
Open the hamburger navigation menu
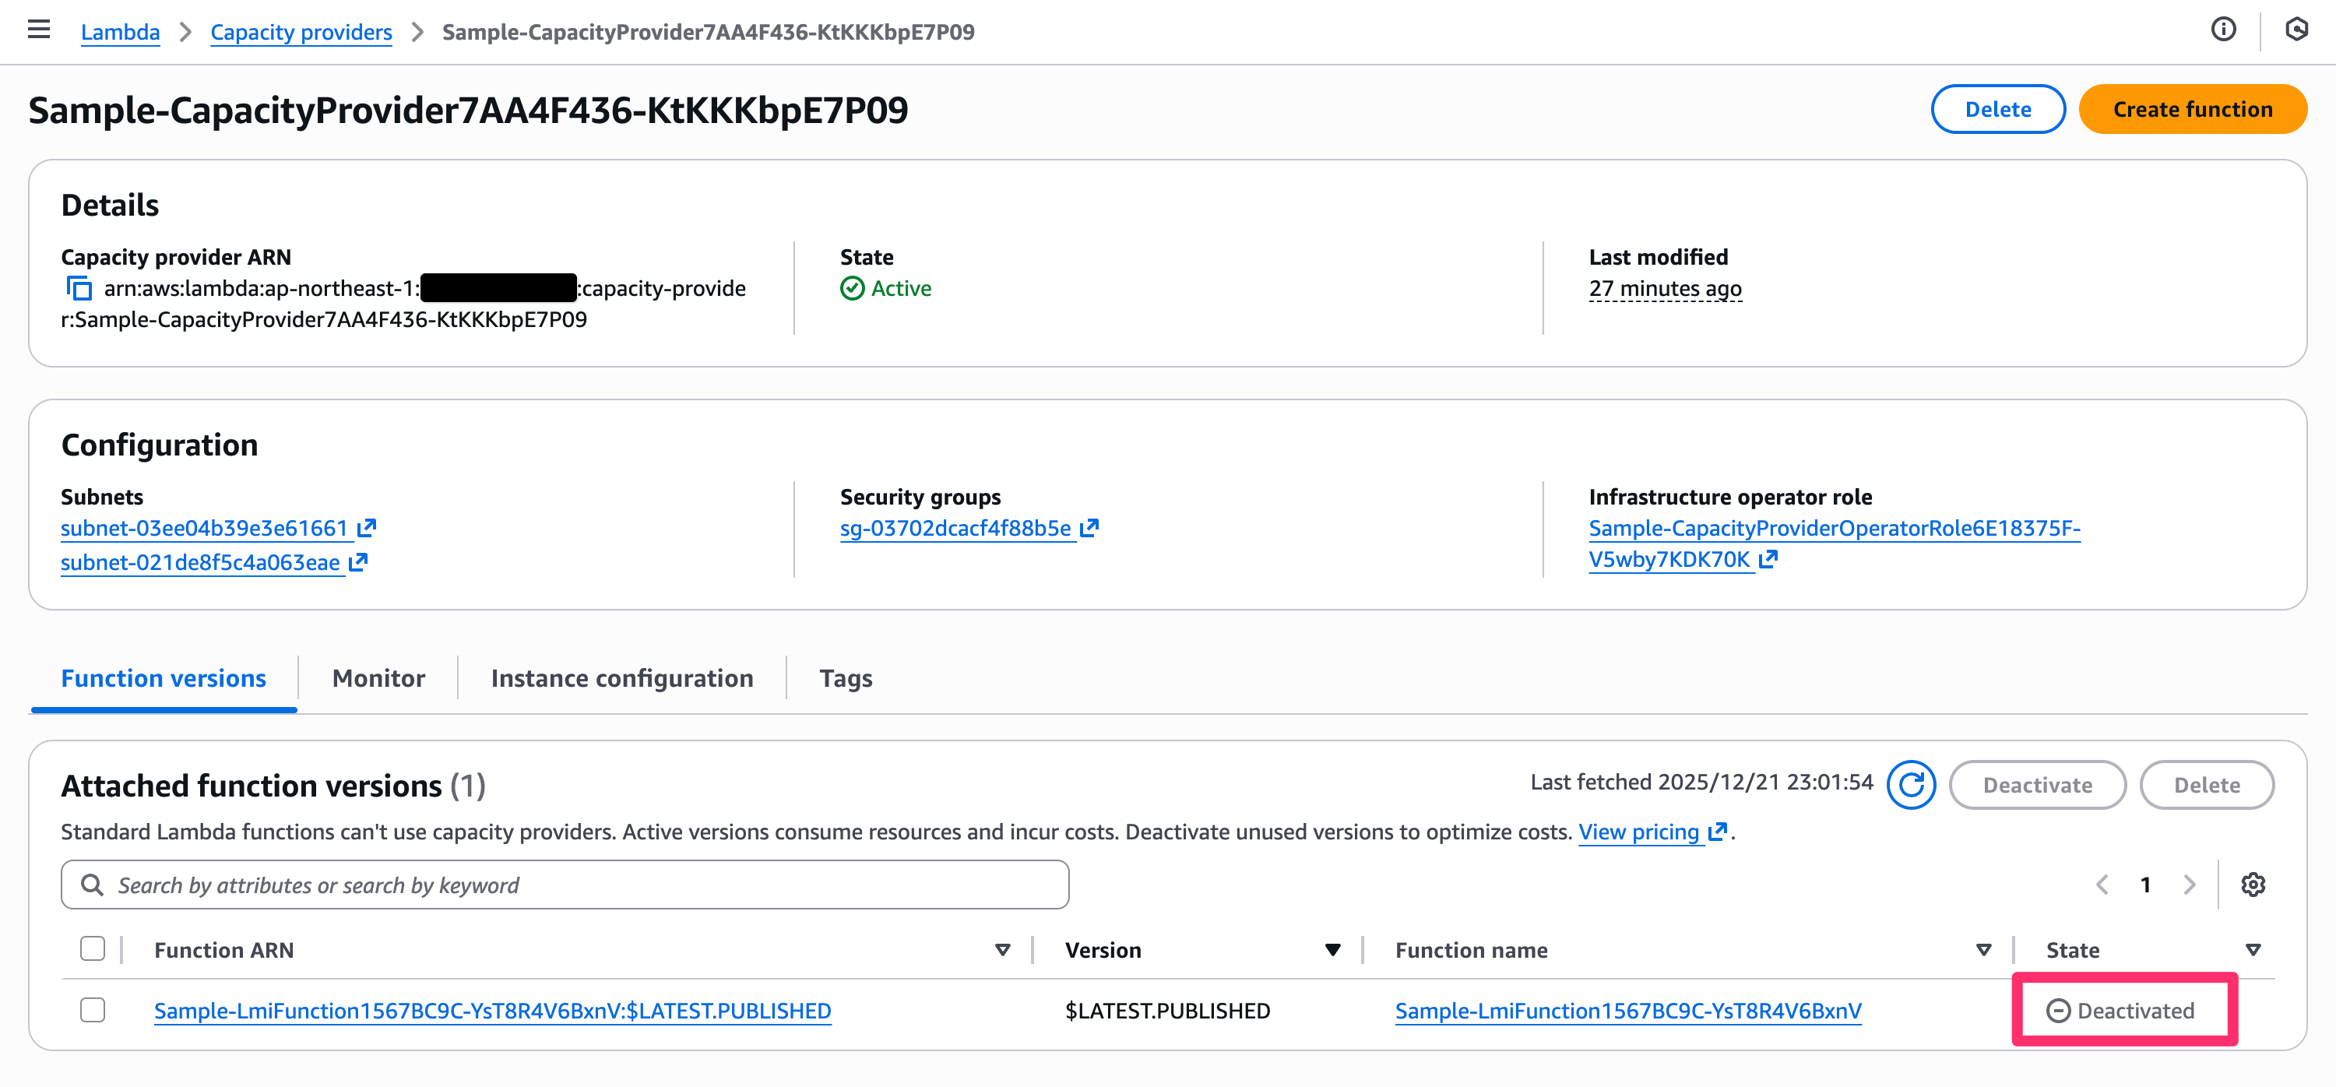(x=39, y=30)
